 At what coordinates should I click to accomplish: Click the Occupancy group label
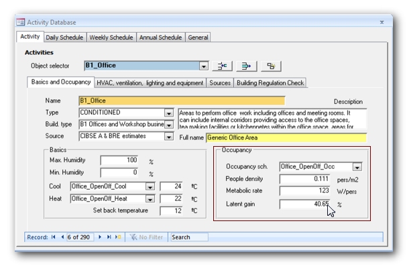pos(237,150)
